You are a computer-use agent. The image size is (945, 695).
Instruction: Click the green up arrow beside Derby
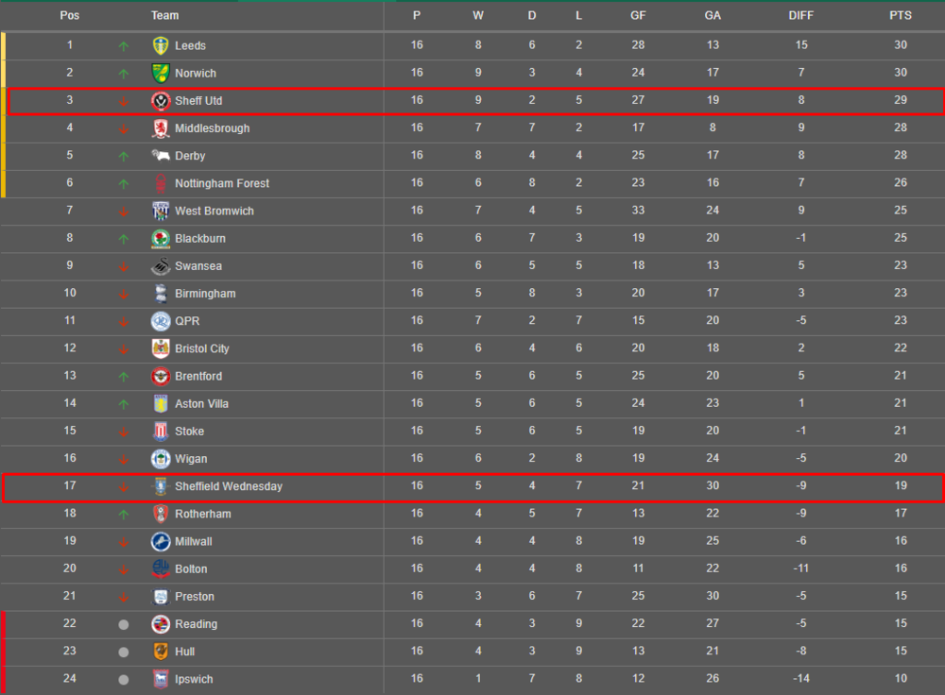(124, 157)
